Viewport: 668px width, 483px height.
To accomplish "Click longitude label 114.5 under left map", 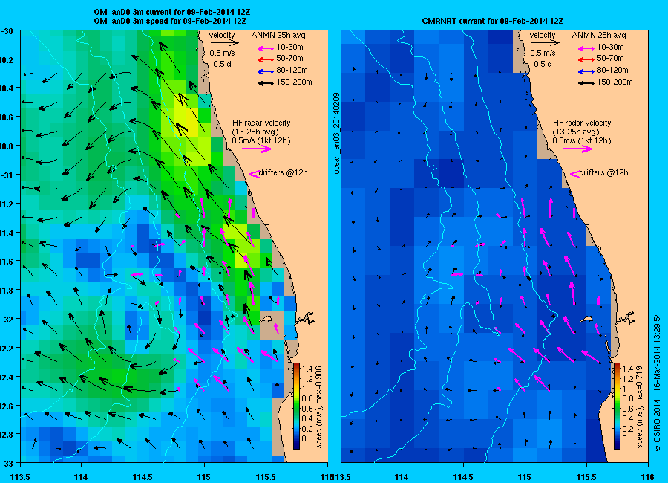I will [143, 476].
